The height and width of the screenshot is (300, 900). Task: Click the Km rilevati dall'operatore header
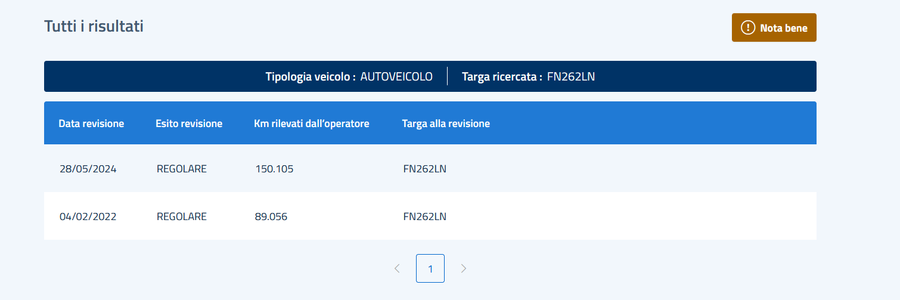coord(312,123)
